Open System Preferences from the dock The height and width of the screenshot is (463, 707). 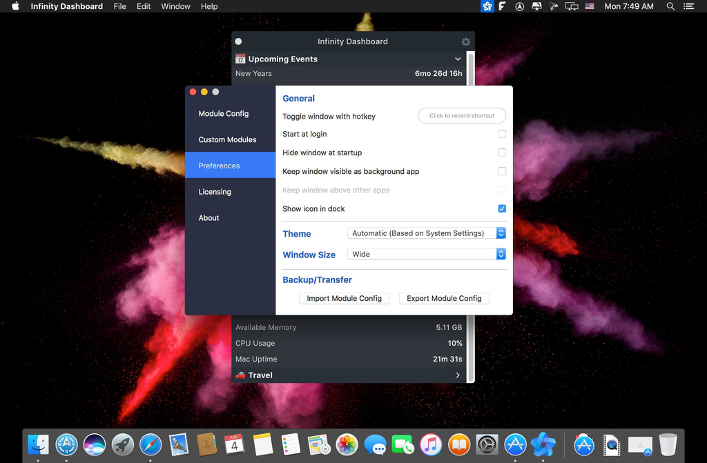click(487, 444)
